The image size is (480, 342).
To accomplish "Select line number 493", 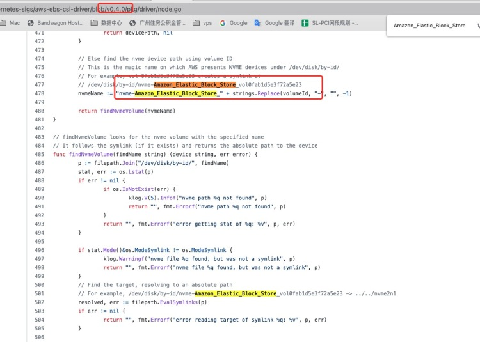I will (40, 224).
